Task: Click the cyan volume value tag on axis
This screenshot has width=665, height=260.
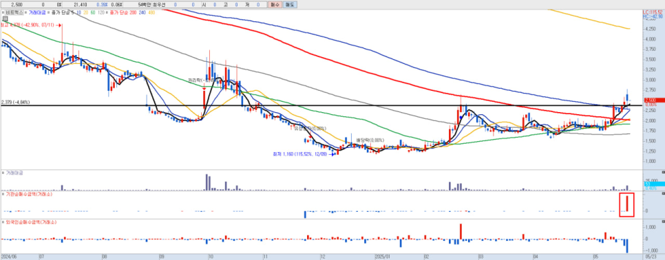Action: pyautogui.click(x=653, y=184)
